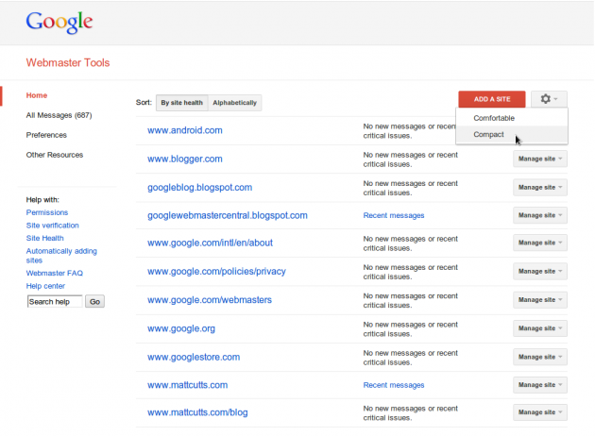Select Compact display density
This screenshot has height=436, width=595.
point(512,135)
